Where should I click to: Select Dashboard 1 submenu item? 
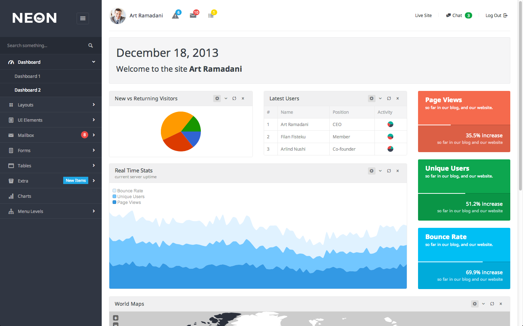point(51,76)
